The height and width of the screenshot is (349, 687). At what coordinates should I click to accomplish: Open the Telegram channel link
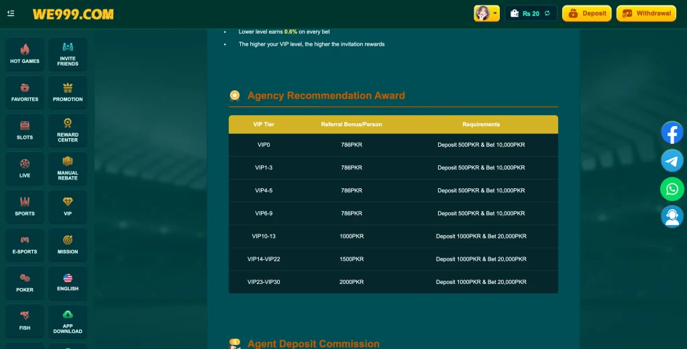click(x=672, y=161)
